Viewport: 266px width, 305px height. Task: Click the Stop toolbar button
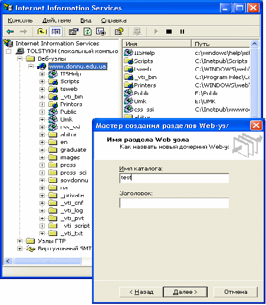tap(169, 31)
